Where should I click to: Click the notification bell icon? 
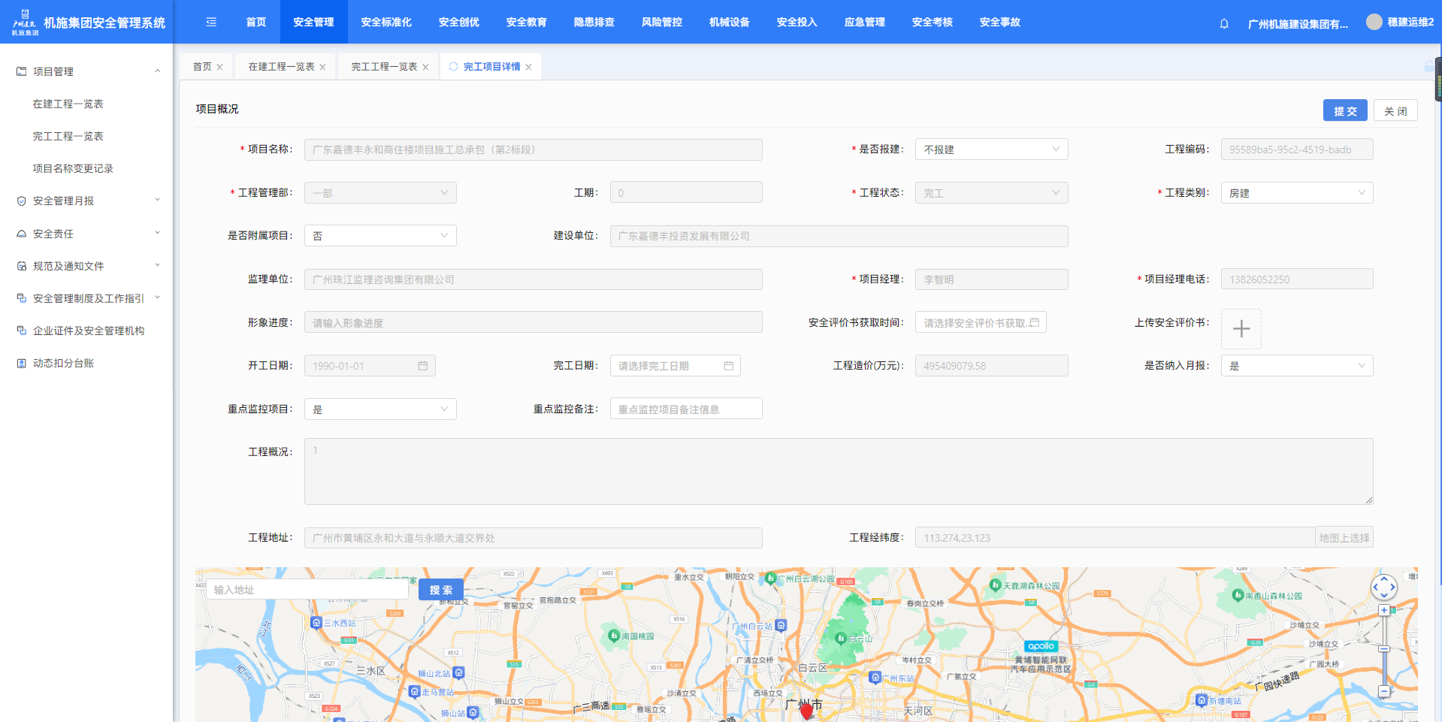[x=1224, y=23]
